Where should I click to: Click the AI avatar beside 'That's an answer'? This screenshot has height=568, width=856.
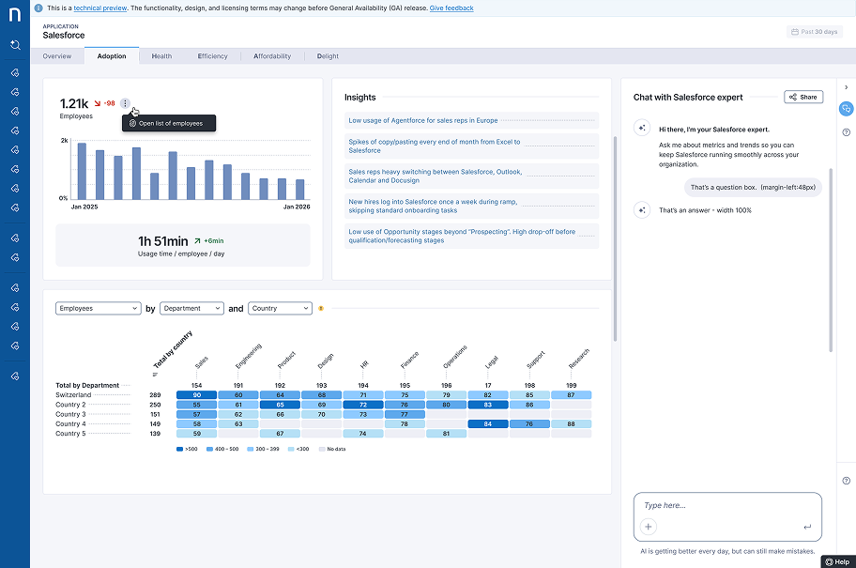(642, 209)
